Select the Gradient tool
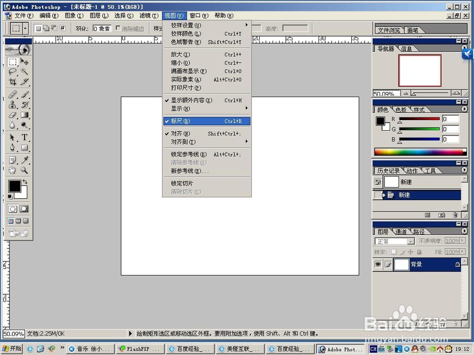The image size is (474, 355). (x=25, y=115)
